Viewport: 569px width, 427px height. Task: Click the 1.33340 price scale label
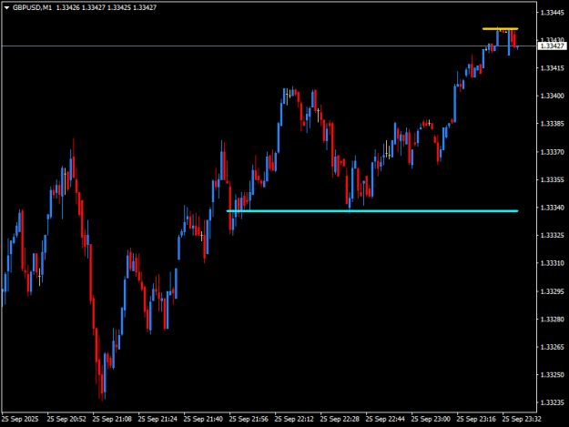click(x=553, y=208)
